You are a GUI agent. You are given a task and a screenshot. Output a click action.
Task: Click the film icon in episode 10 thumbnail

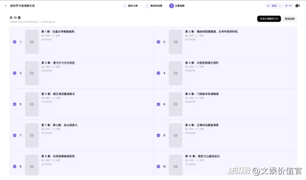click(x=175, y=165)
